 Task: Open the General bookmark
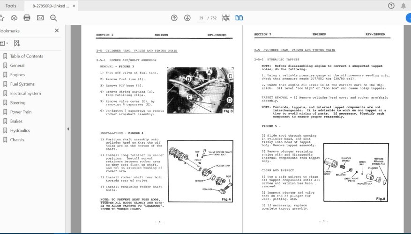tap(17, 66)
